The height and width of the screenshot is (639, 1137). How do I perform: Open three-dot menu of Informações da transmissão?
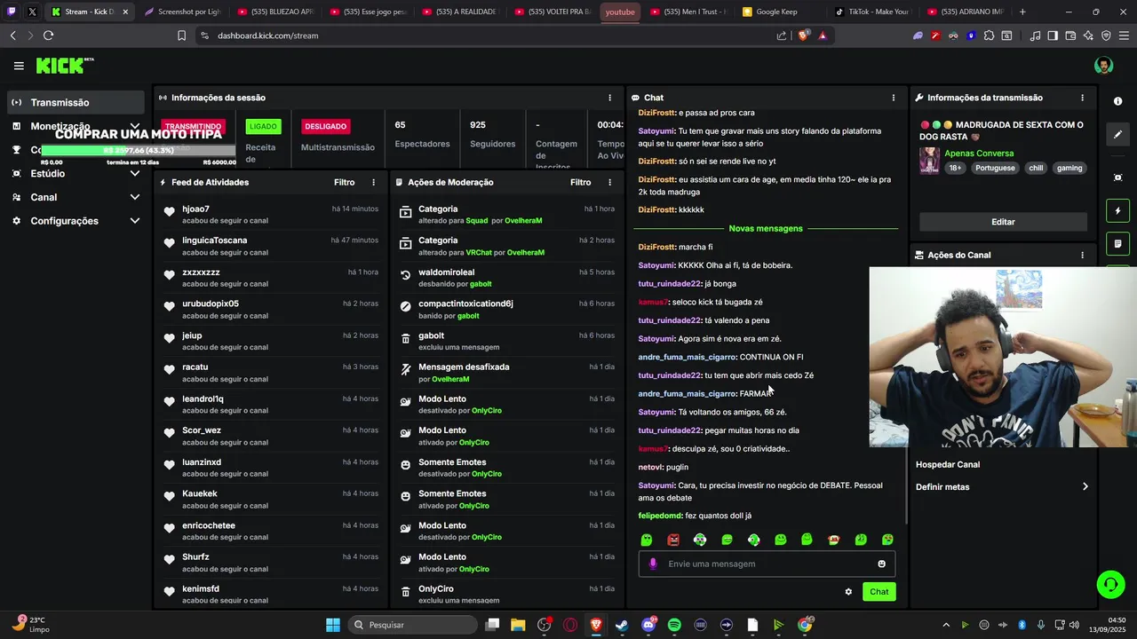pyautogui.click(x=1082, y=98)
